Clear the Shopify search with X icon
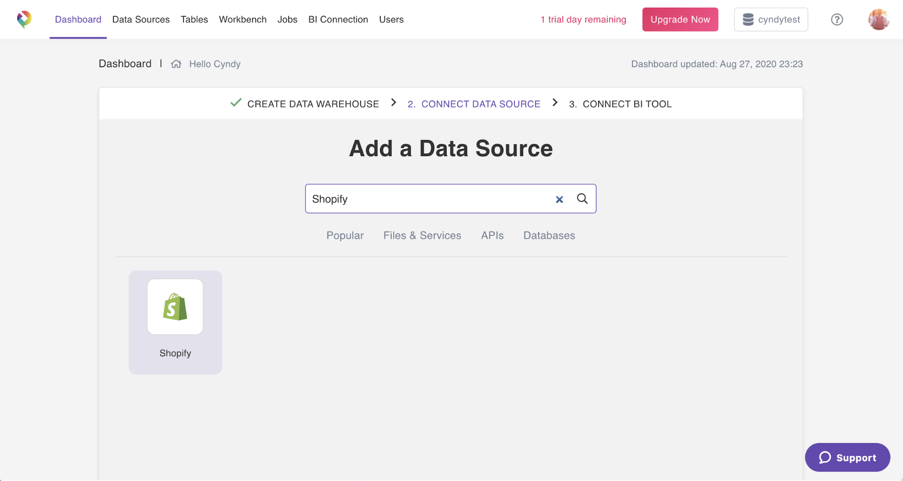Image resolution: width=903 pixels, height=481 pixels. [x=559, y=199]
